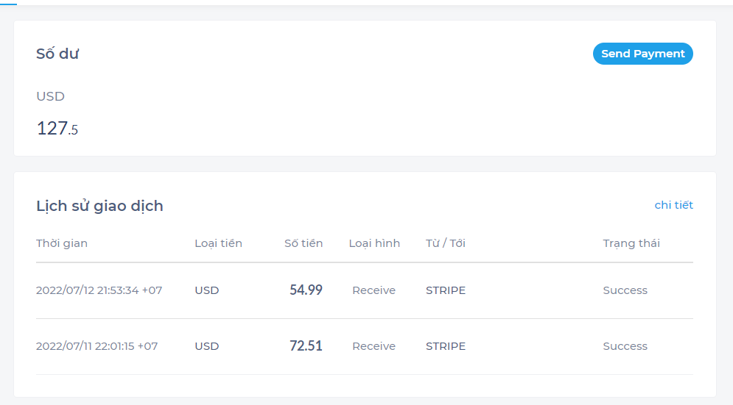The height and width of the screenshot is (405, 733).
Task: Click the Số dư balance heading
Action: [57, 54]
